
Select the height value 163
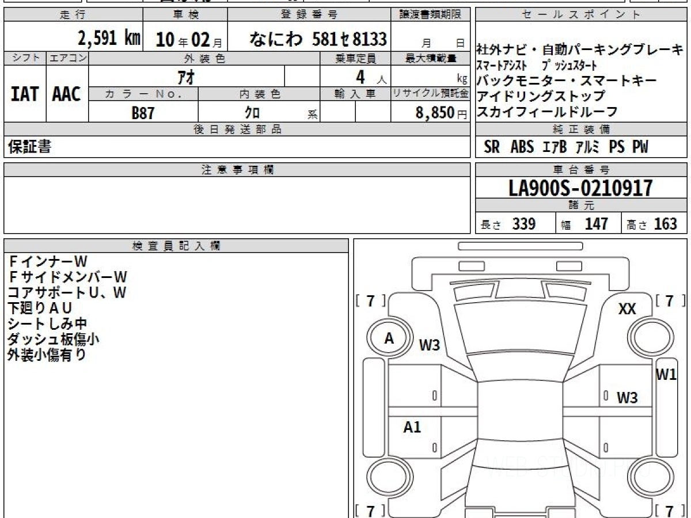665,224
